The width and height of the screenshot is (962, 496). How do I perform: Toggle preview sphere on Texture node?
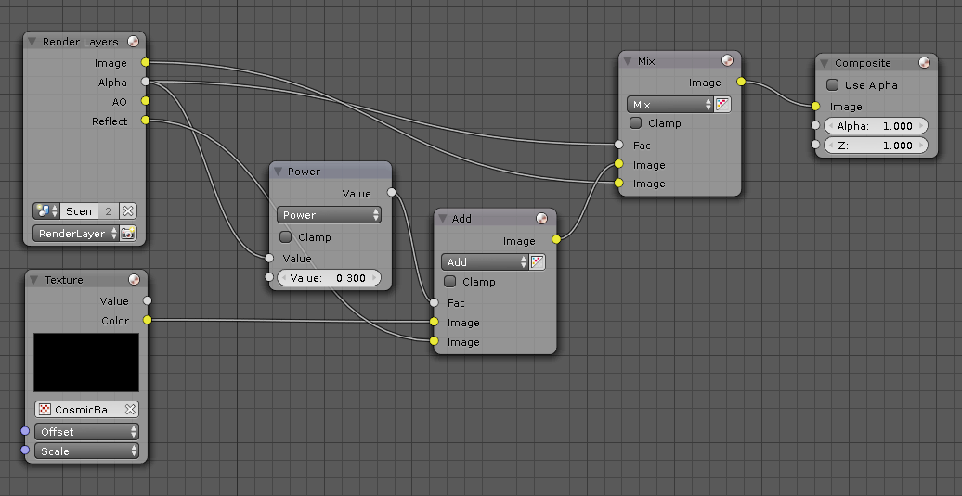point(135,280)
